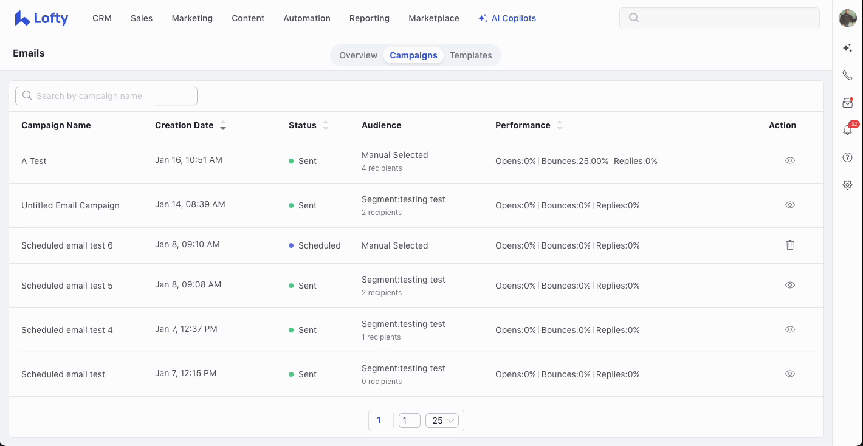Open the settings gear icon
Viewport: 863px width, 446px height.
click(x=847, y=185)
